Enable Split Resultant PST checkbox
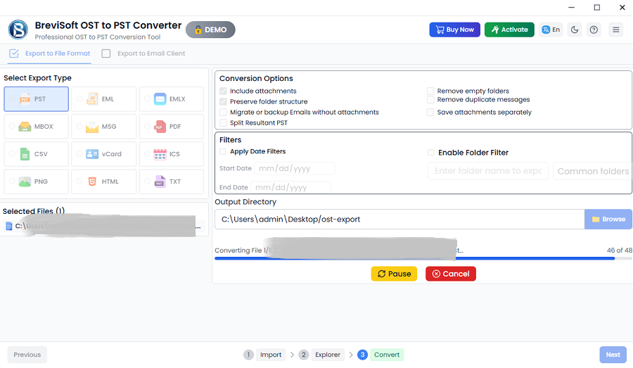Screen dimensions: 633x368 point(223,122)
